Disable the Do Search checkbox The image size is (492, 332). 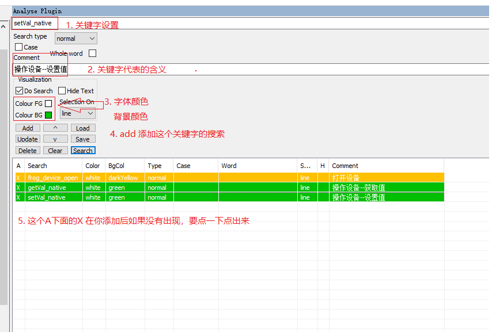pos(19,91)
